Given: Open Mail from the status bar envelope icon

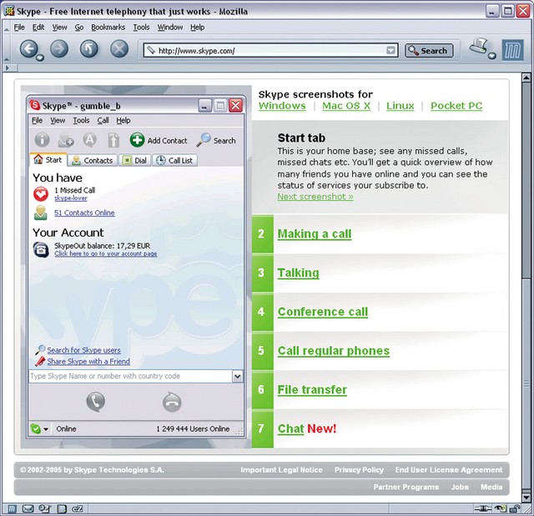Looking at the screenshot, I should coord(28,508).
